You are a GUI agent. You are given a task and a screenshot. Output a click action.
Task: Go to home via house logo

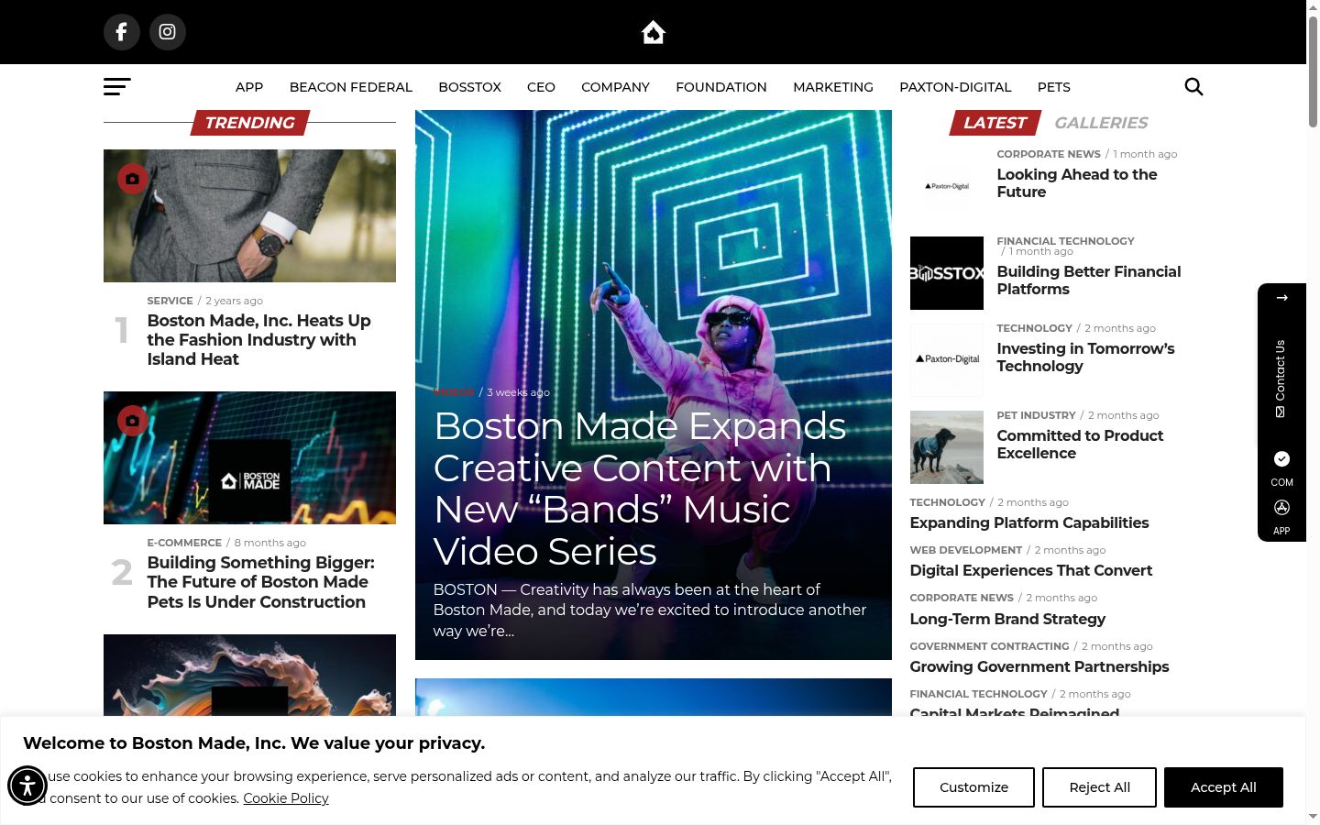(x=653, y=32)
